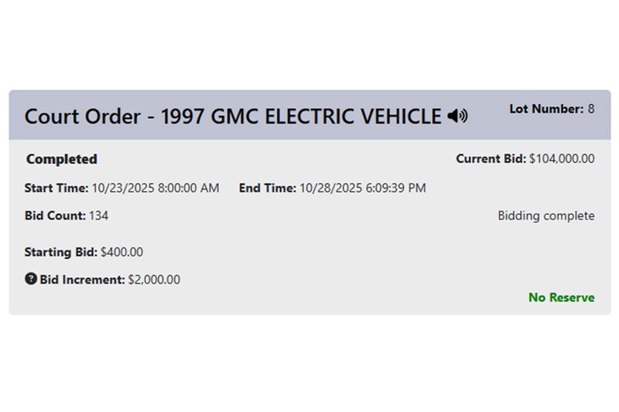Click the green No Reserve text
Image resolution: width=619 pixels, height=412 pixels.
coord(562,298)
